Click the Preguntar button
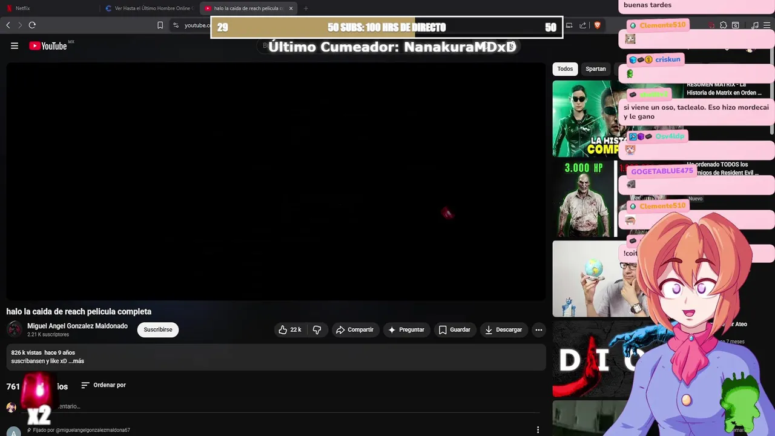The width and height of the screenshot is (775, 436). [x=406, y=329]
